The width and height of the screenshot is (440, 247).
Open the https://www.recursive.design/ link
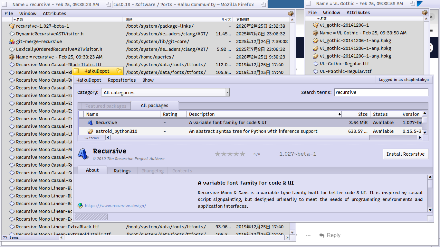pyautogui.click(x=115, y=206)
